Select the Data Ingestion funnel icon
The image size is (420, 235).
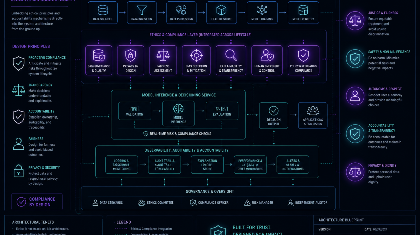point(142,10)
